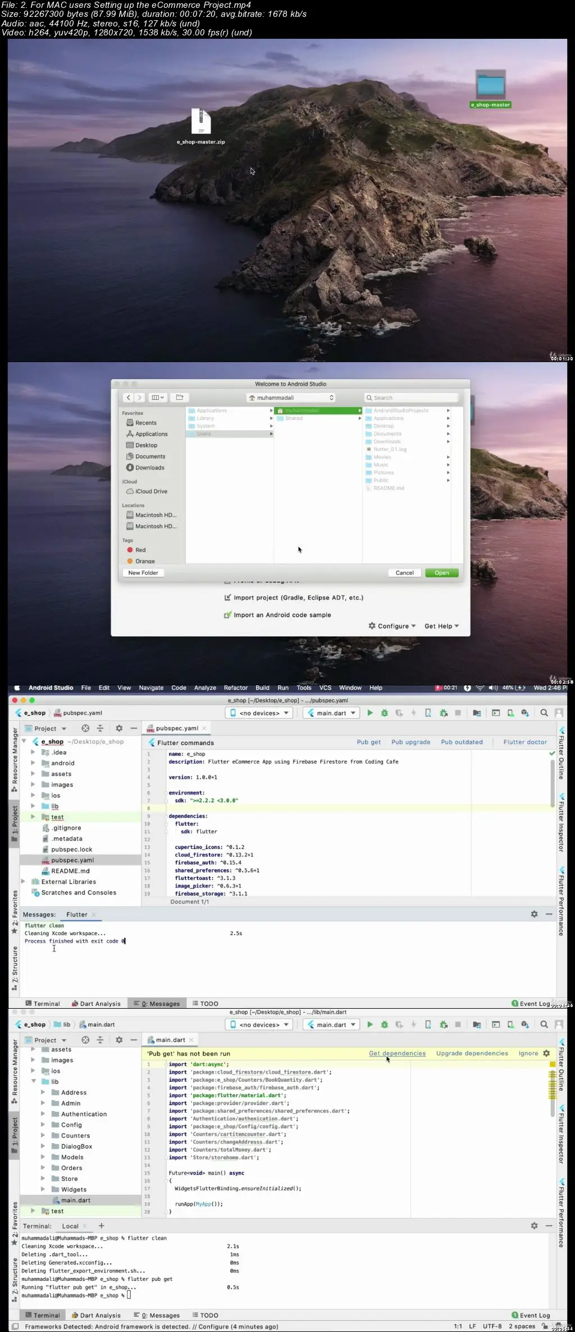Viewport: 575px width, 1332px height.
Task: Click the plus icon to add terminal session
Action: pyautogui.click(x=101, y=1226)
